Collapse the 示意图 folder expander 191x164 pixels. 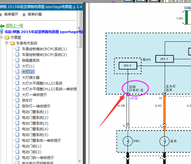point(1,37)
